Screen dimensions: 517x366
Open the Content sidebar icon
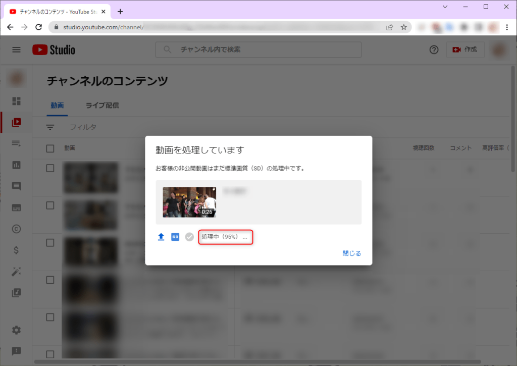(17, 122)
